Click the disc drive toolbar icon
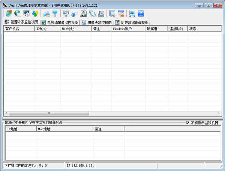 pos(101,13)
